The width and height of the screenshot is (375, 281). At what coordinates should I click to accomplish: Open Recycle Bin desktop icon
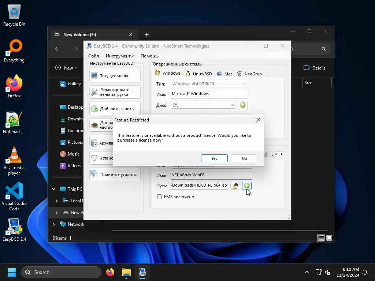[14, 15]
